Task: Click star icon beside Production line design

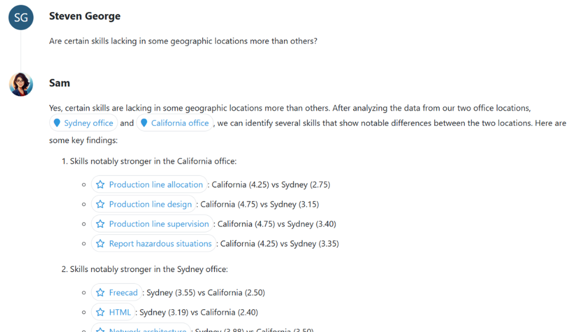Action: click(x=100, y=204)
